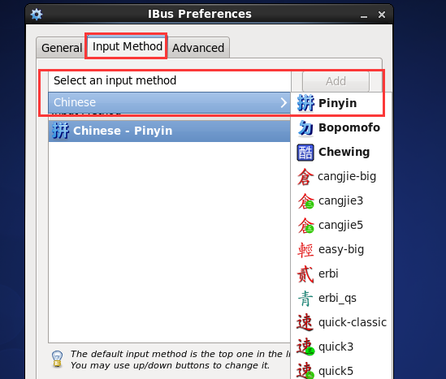
Task: Expand the Chinese submenu arrow
Action: (x=284, y=102)
